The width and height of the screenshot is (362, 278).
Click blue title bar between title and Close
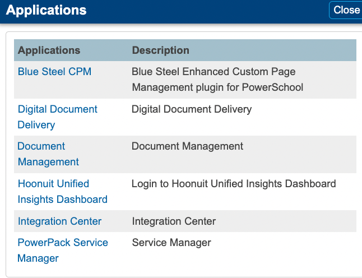207,10
